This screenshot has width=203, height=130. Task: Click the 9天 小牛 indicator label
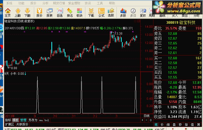click(14, 74)
